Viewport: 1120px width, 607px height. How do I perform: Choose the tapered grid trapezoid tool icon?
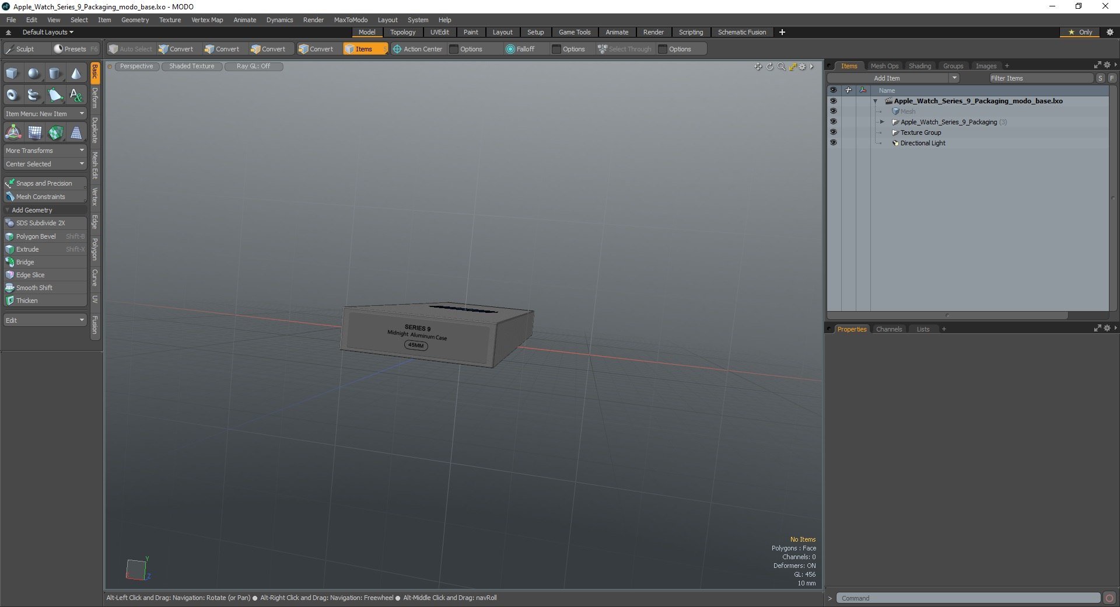[76, 133]
